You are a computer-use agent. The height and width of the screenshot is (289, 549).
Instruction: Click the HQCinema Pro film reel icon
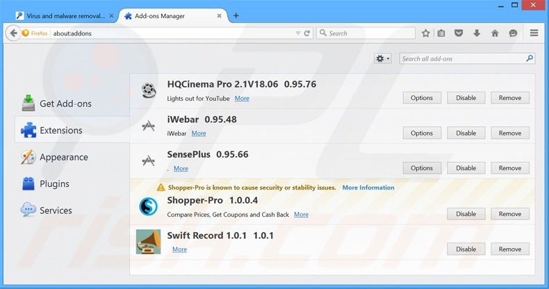149,90
